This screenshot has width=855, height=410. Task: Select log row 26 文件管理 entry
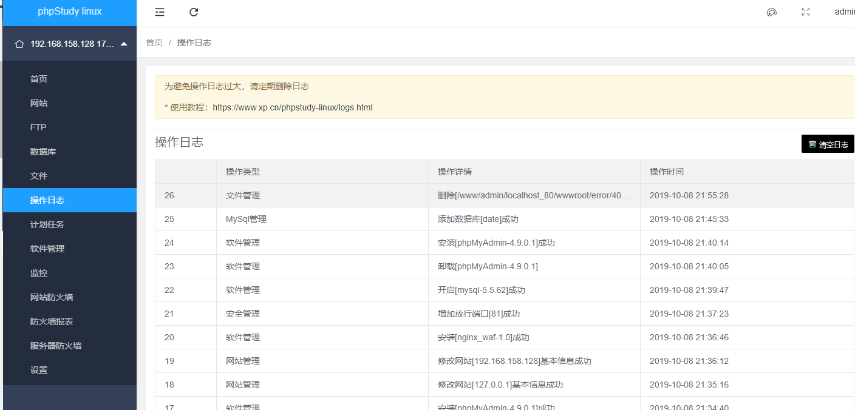tap(243, 195)
